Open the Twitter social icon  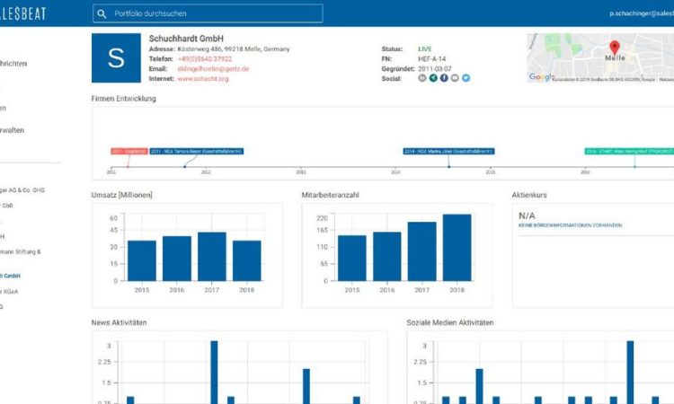466,78
